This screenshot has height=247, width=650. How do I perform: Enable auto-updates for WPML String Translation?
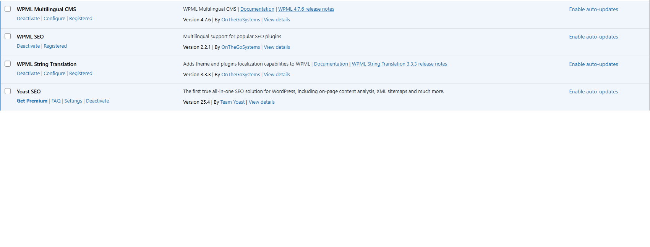coord(593,64)
